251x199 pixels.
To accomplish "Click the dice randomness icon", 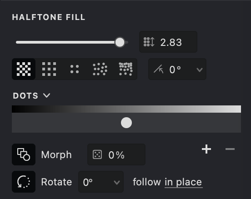I will (97, 154).
